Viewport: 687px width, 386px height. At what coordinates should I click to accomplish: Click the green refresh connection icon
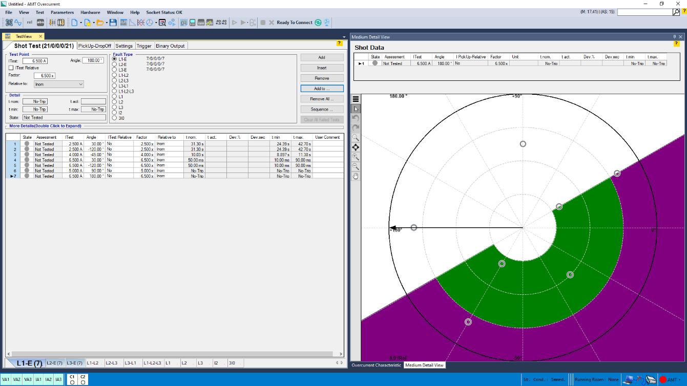click(318, 23)
